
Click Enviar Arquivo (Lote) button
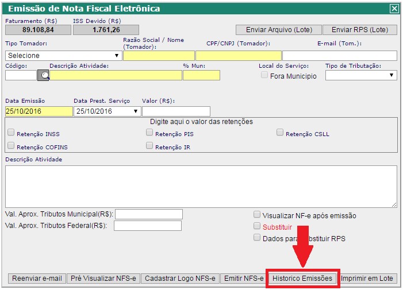pyautogui.click(x=278, y=30)
